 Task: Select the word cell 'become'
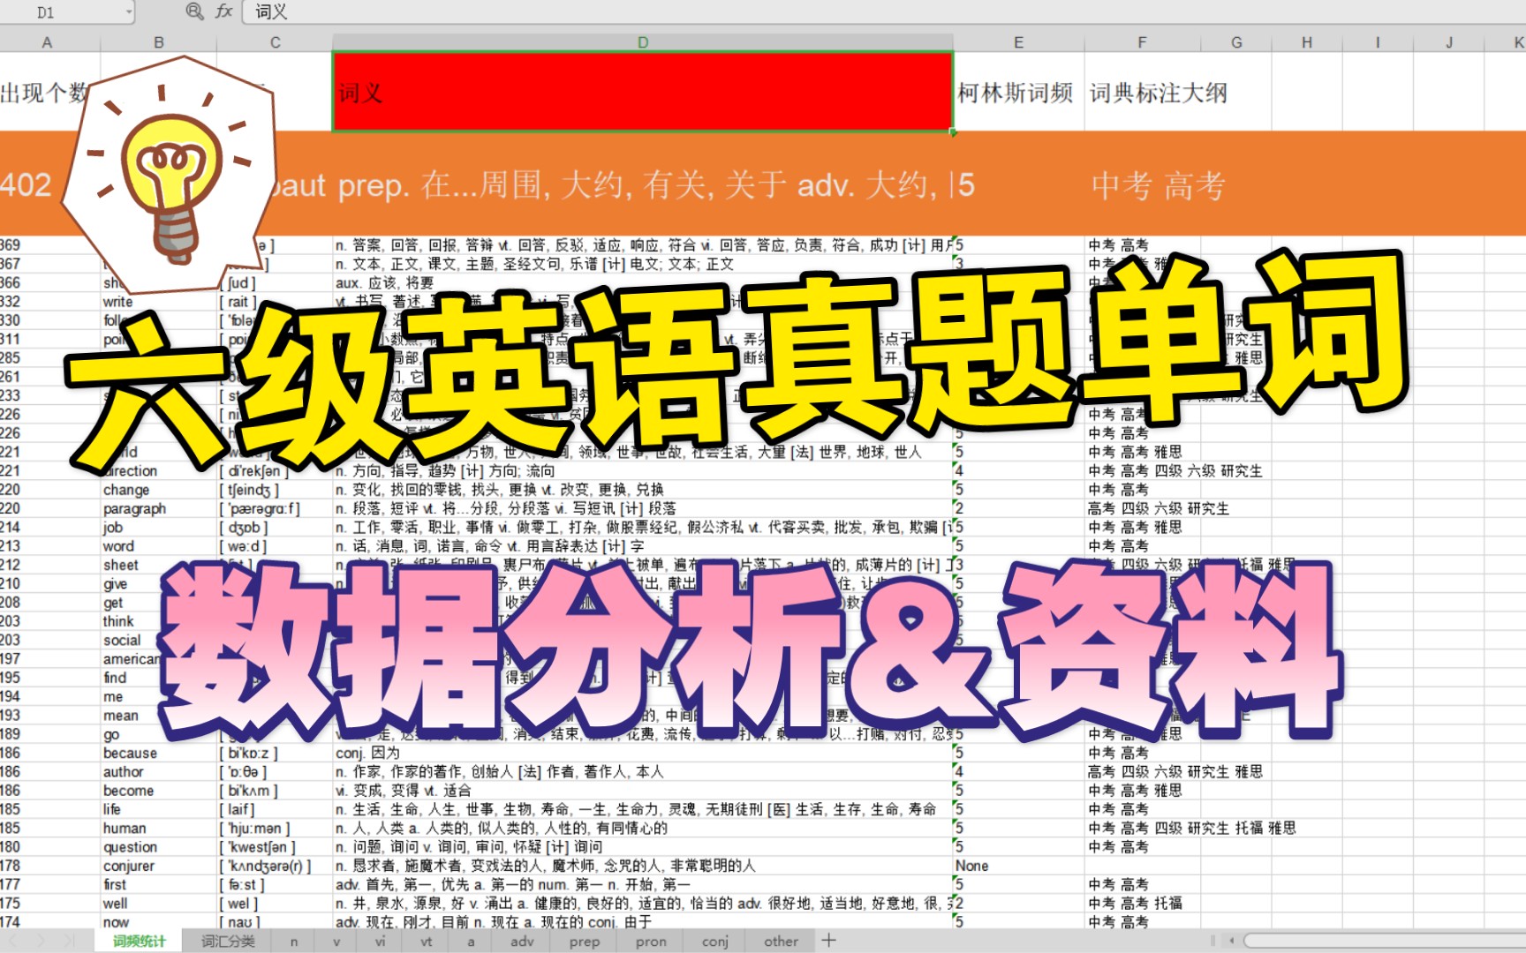point(159,791)
